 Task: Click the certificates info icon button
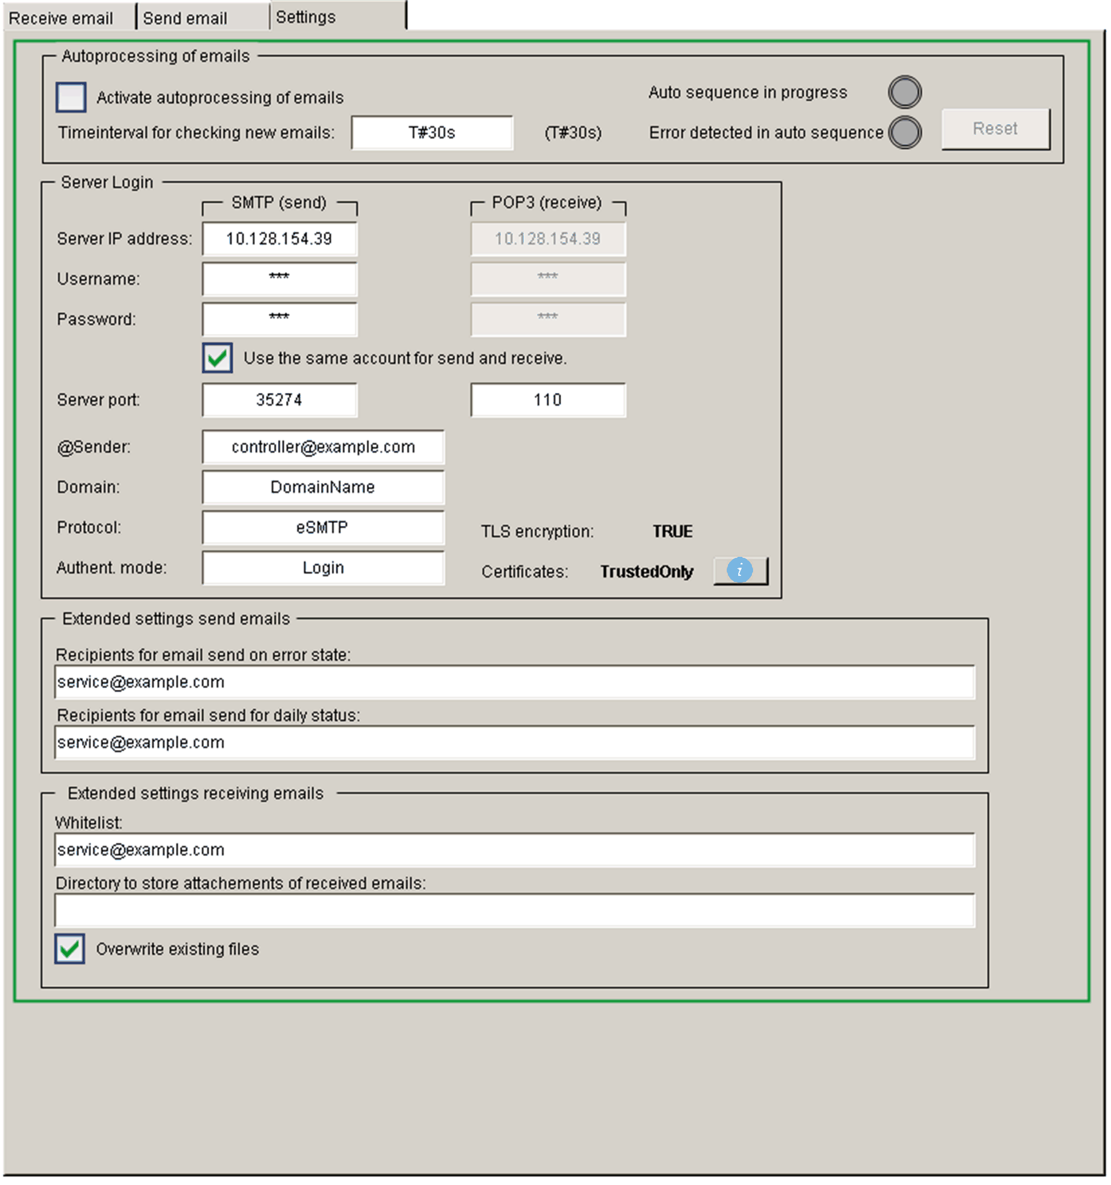(x=741, y=572)
